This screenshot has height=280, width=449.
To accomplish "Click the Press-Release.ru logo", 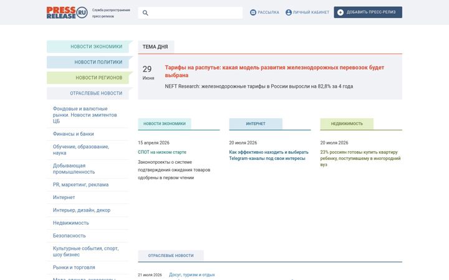I will (67, 12).
